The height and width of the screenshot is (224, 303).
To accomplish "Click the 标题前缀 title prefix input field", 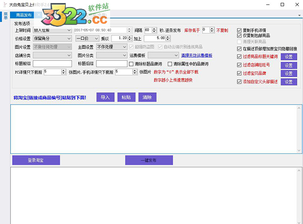I will (53, 64).
